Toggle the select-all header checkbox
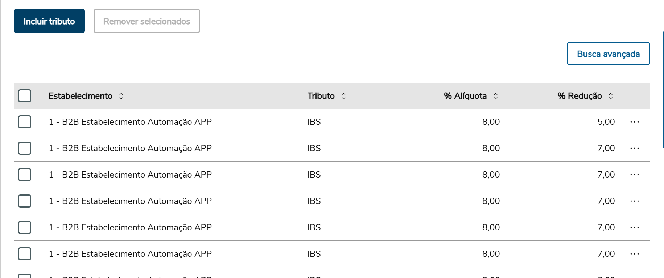The image size is (664, 278). click(25, 96)
